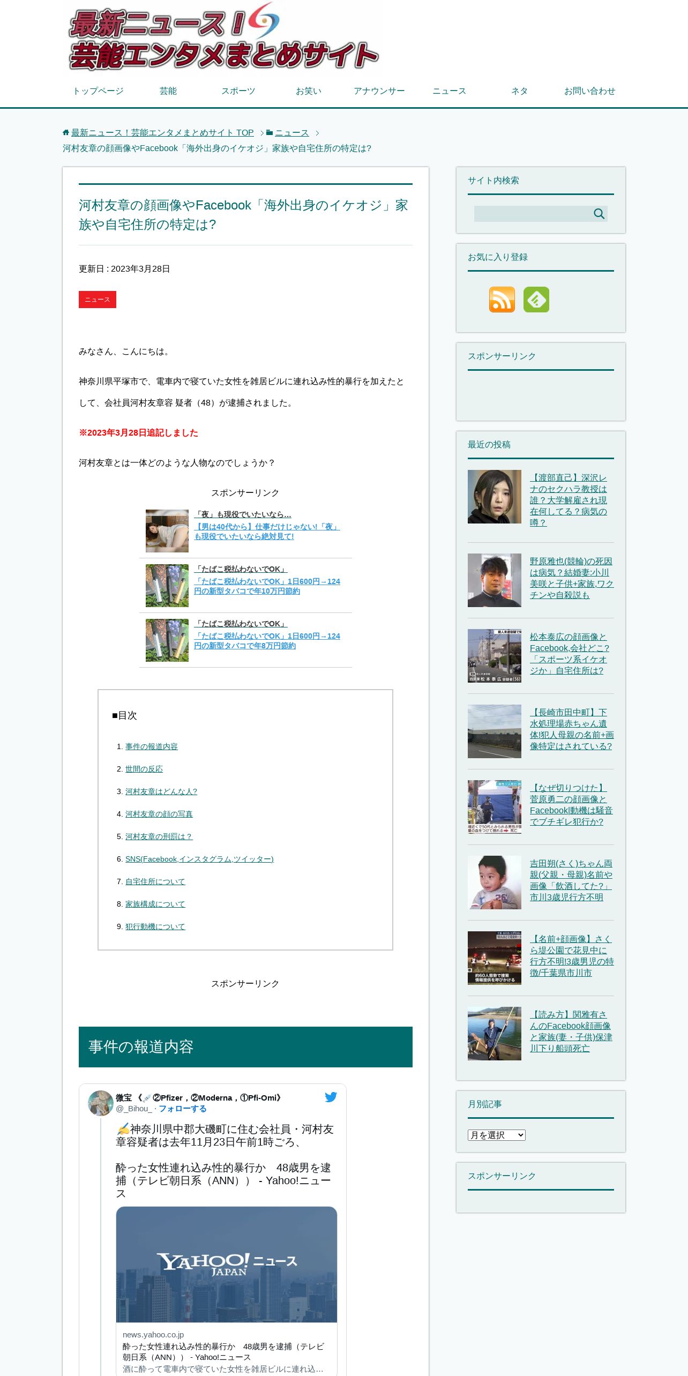Open スポーツ in navigation

click(238, 91)
